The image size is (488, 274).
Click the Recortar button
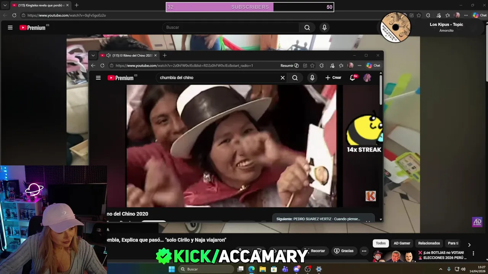(315, 251)
